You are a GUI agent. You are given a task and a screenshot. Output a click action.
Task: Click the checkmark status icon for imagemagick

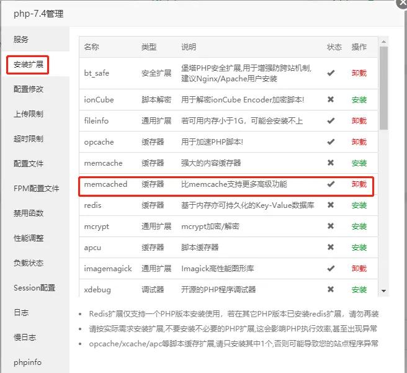tap(331, 269)
